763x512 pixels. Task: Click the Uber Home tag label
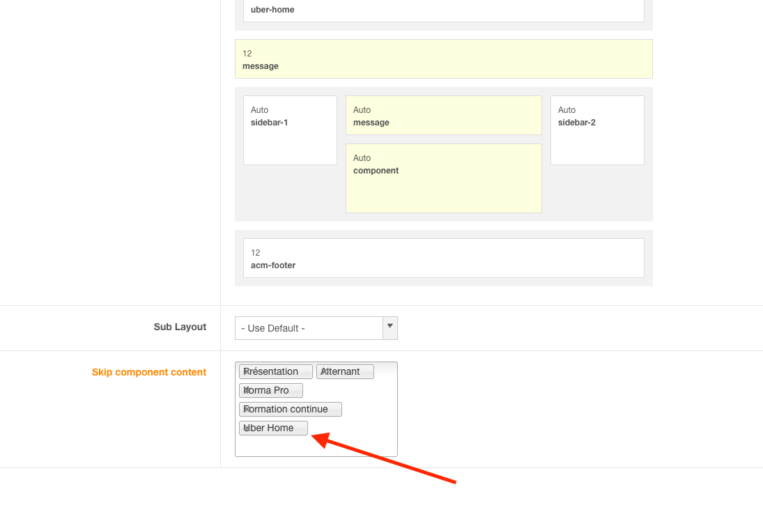tap(275, 428)
